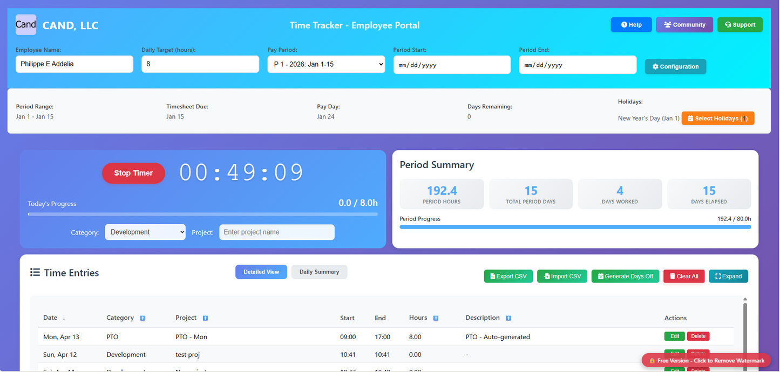This screenshot has width=780, height=372.
Task: Open the Configuration settings
Action: [675, 67]
